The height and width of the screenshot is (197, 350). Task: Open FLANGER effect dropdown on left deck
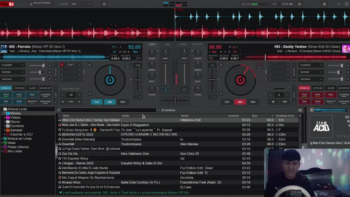click(x=13, y=65)
